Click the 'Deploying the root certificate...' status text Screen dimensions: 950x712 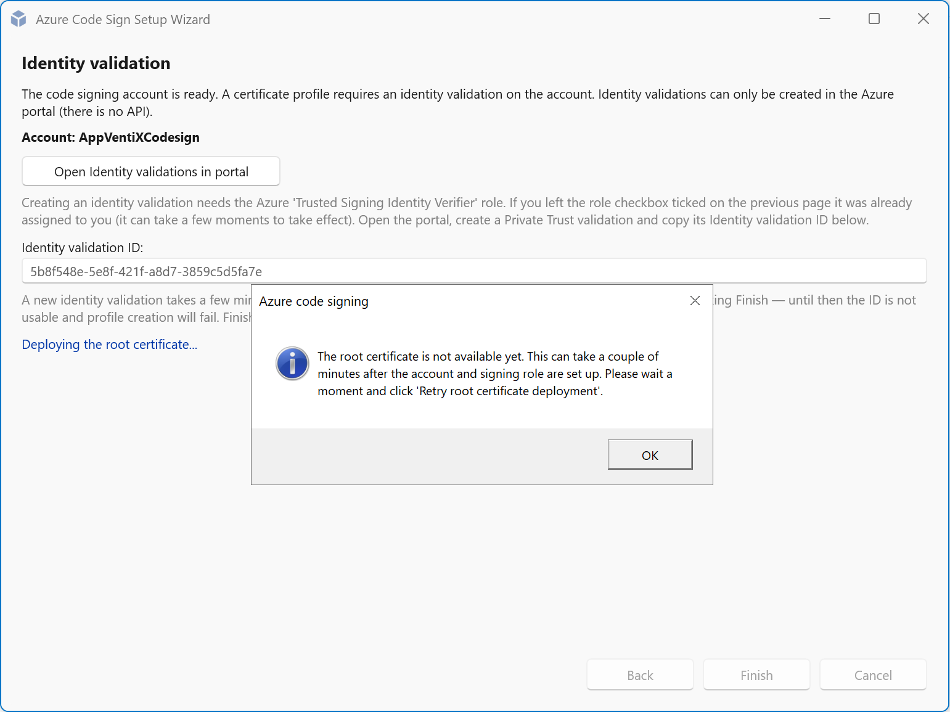click(110, 345)
